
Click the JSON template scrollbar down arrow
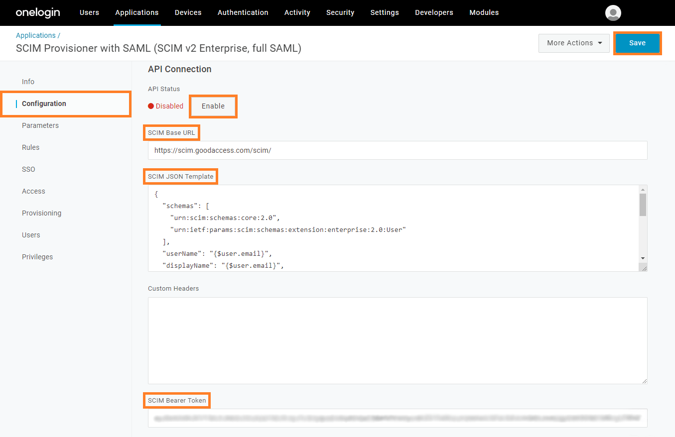point(643,258)
